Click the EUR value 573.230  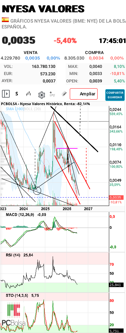[48, 74]
